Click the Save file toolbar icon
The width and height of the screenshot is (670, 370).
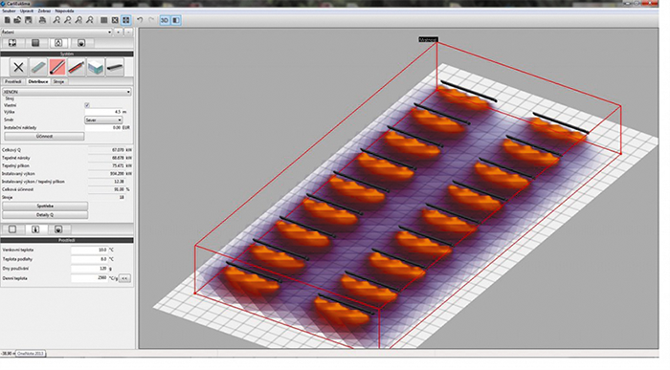[28, 20]
